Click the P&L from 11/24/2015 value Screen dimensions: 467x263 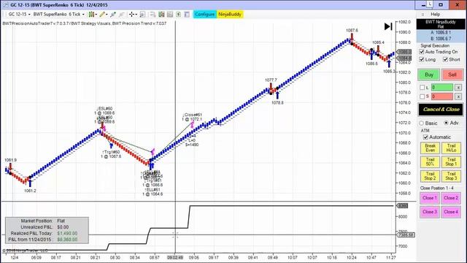coord(67,240)
